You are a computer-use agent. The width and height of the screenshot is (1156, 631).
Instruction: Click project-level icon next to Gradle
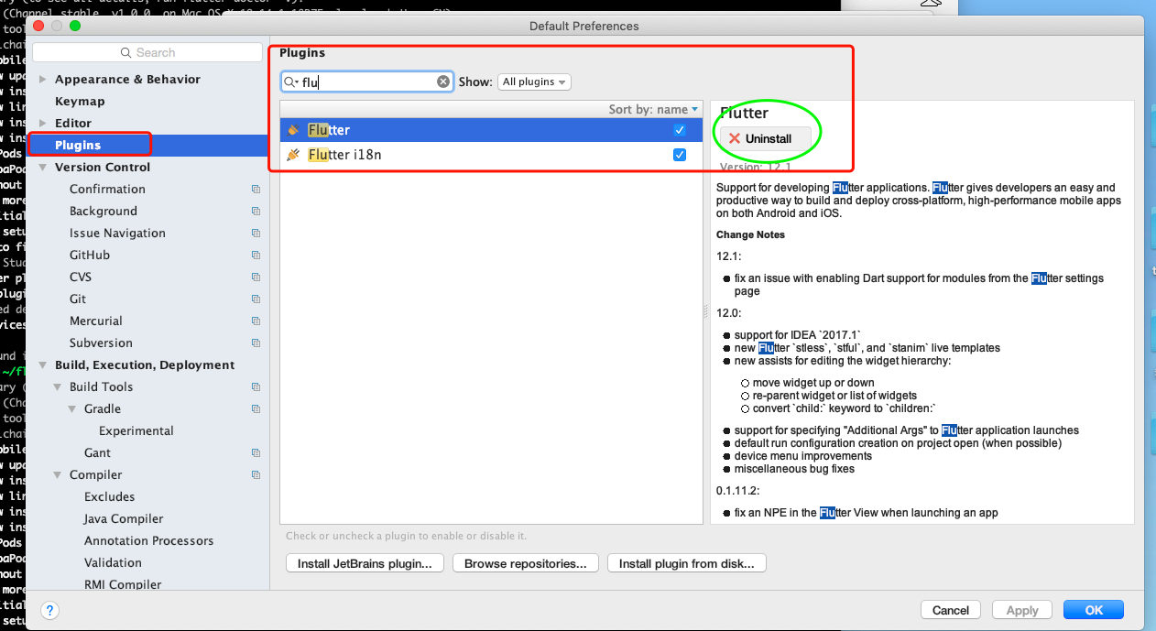tap(256, 409)
